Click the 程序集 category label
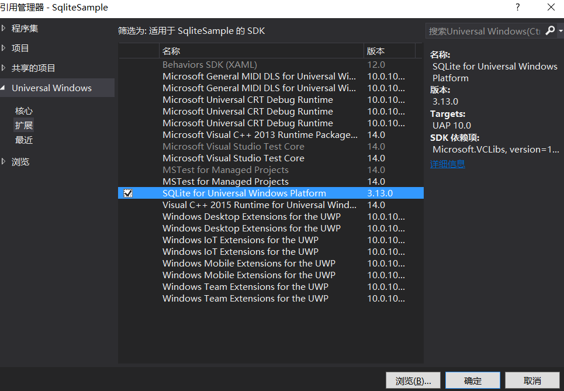Screen dimensions: 564x391 (25, 29)
